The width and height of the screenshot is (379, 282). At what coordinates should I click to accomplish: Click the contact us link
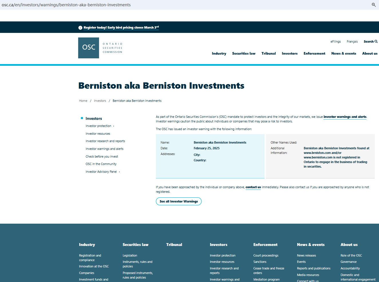[x=253, y=187]
